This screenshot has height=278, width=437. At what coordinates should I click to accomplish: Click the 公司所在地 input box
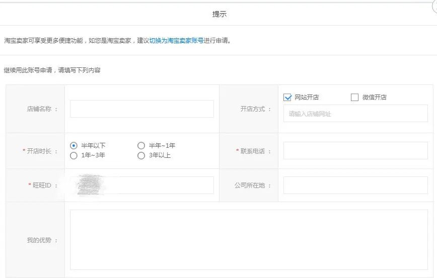(355, 185)
